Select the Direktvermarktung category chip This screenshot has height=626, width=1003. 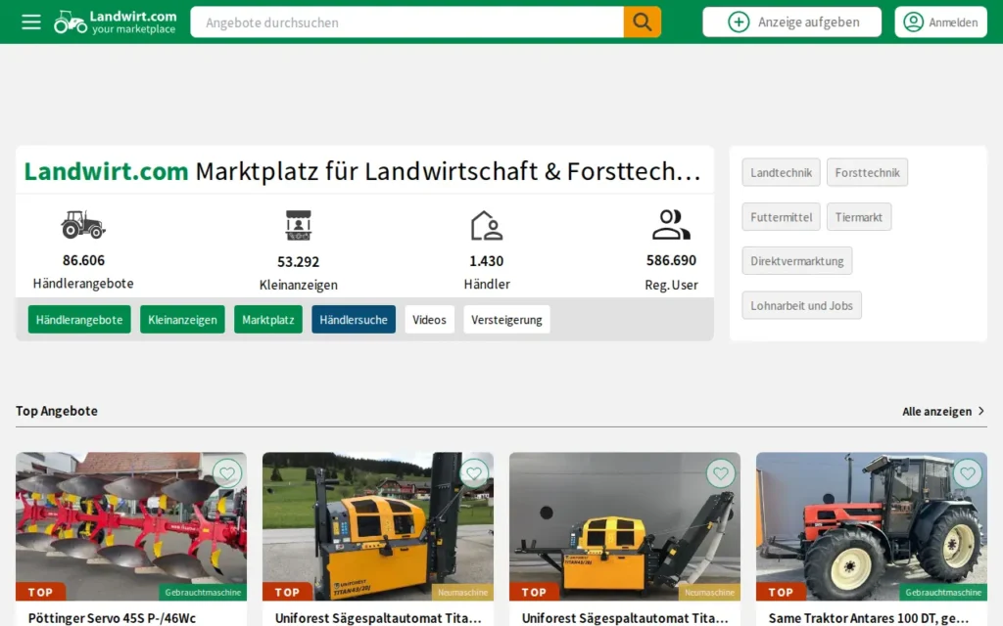pos(797,261)
